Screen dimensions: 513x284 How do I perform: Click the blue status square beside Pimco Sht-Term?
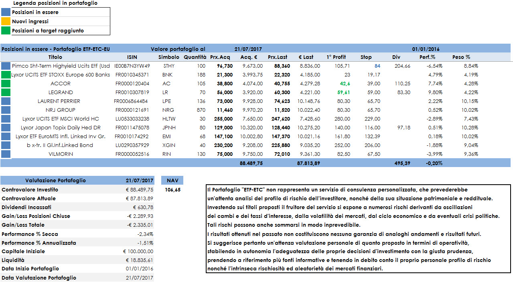coord(6,66)
